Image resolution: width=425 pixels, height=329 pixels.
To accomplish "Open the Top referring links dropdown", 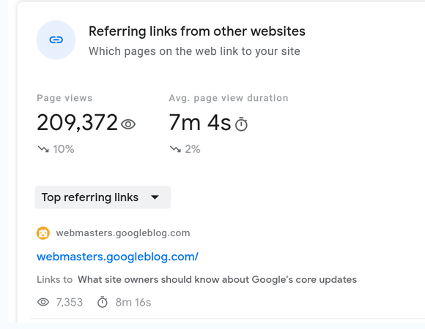I will [x=103, y=197].
